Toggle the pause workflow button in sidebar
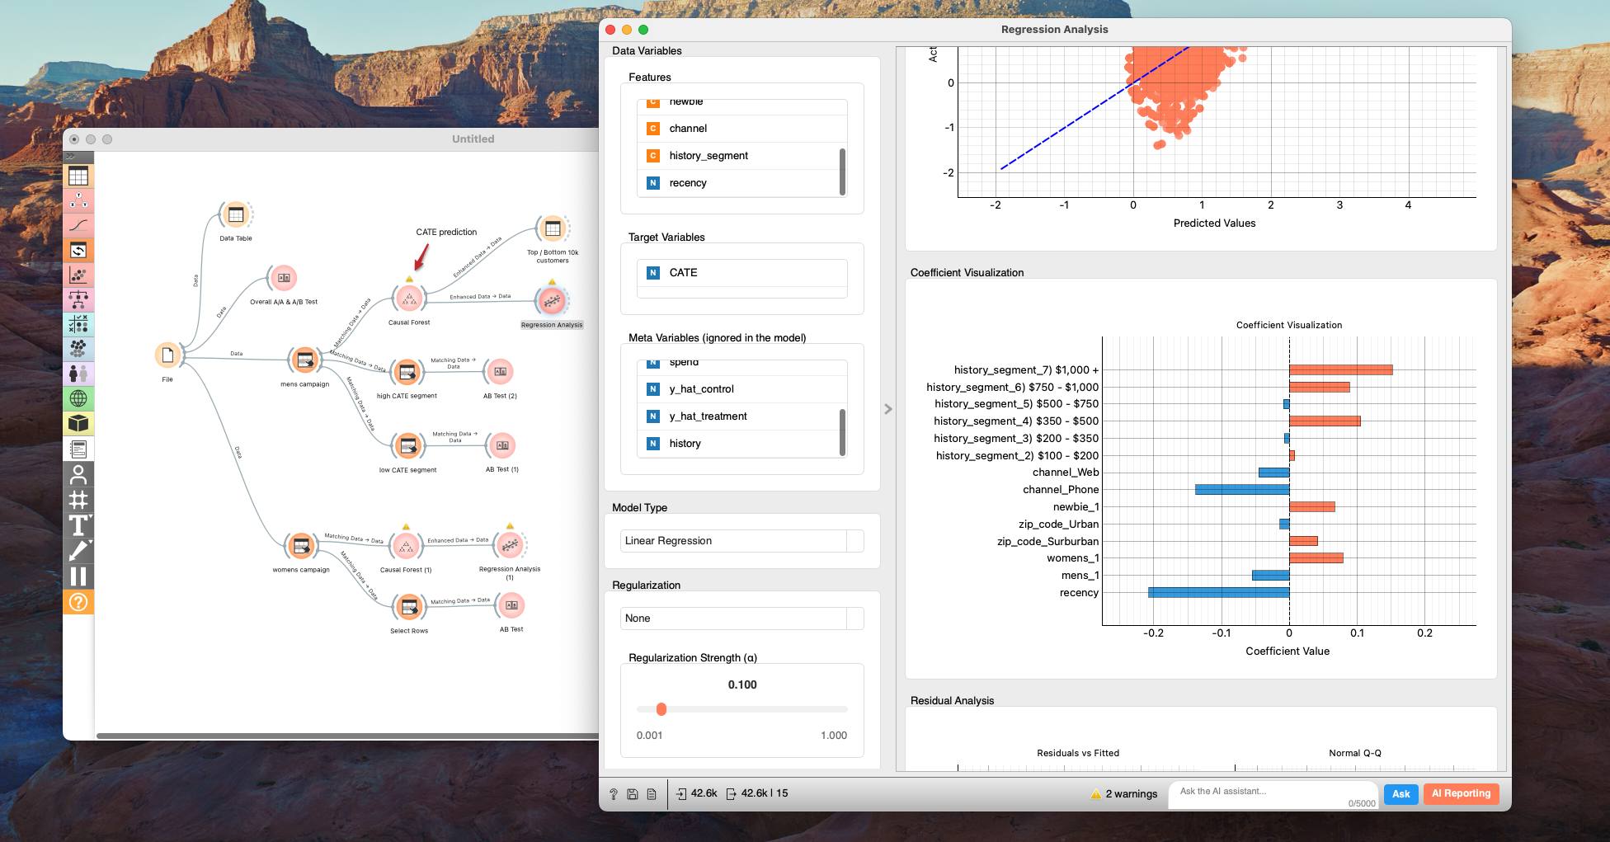This screenshot has height=842, width=1610. click(78, 576)
